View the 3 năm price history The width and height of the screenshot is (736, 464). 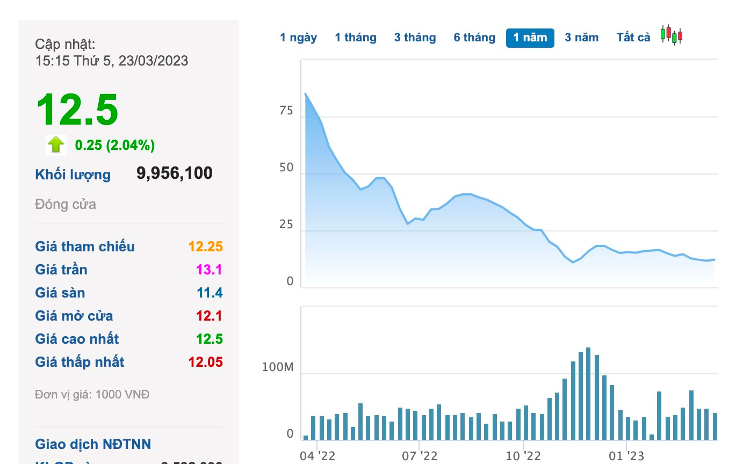581,38
